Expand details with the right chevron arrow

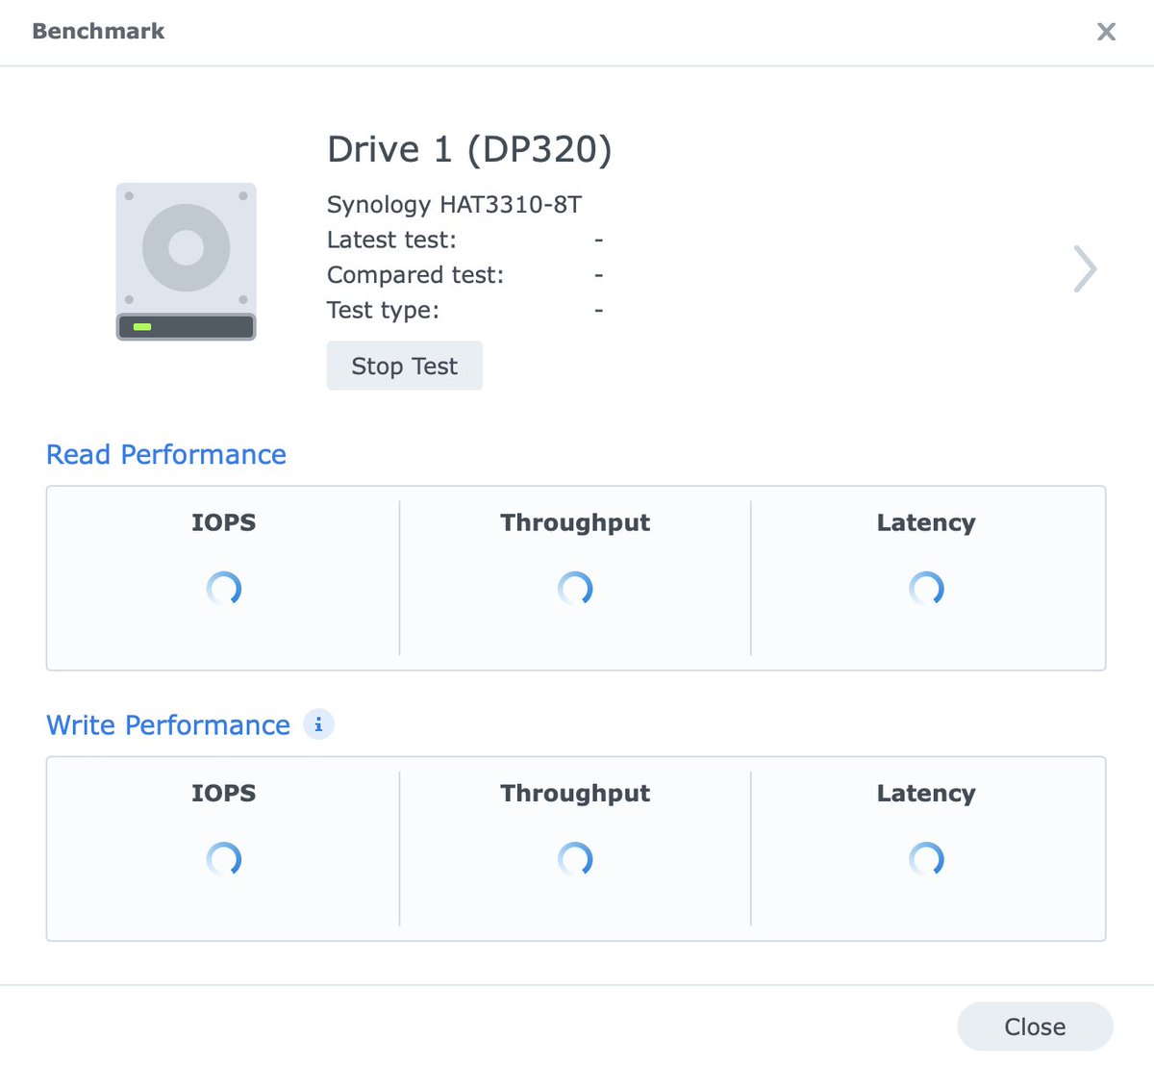[x=1085, y=269]
